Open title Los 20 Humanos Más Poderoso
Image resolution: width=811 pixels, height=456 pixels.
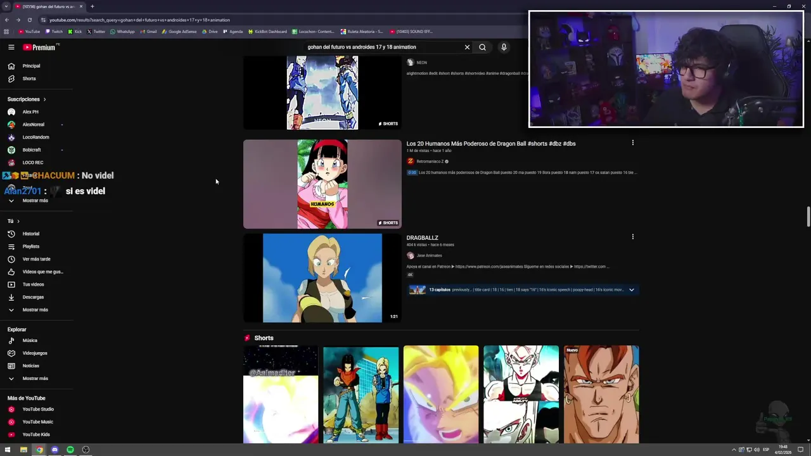coord(491,144)
